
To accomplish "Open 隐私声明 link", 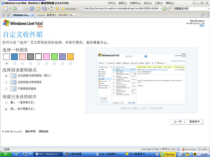I will (30, 131).
